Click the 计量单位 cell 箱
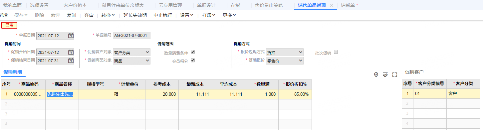This screenshot has height=130, width=483. 129,94
